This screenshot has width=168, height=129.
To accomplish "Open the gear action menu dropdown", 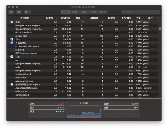I will pos(27,12).
